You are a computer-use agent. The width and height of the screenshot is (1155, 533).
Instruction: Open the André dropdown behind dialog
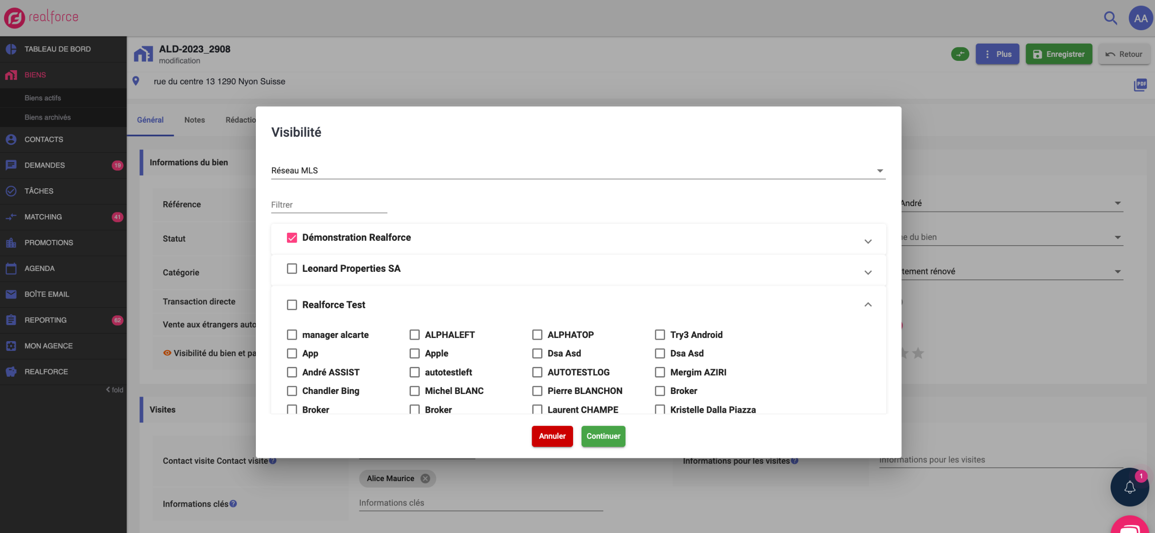coord(1012,203)
